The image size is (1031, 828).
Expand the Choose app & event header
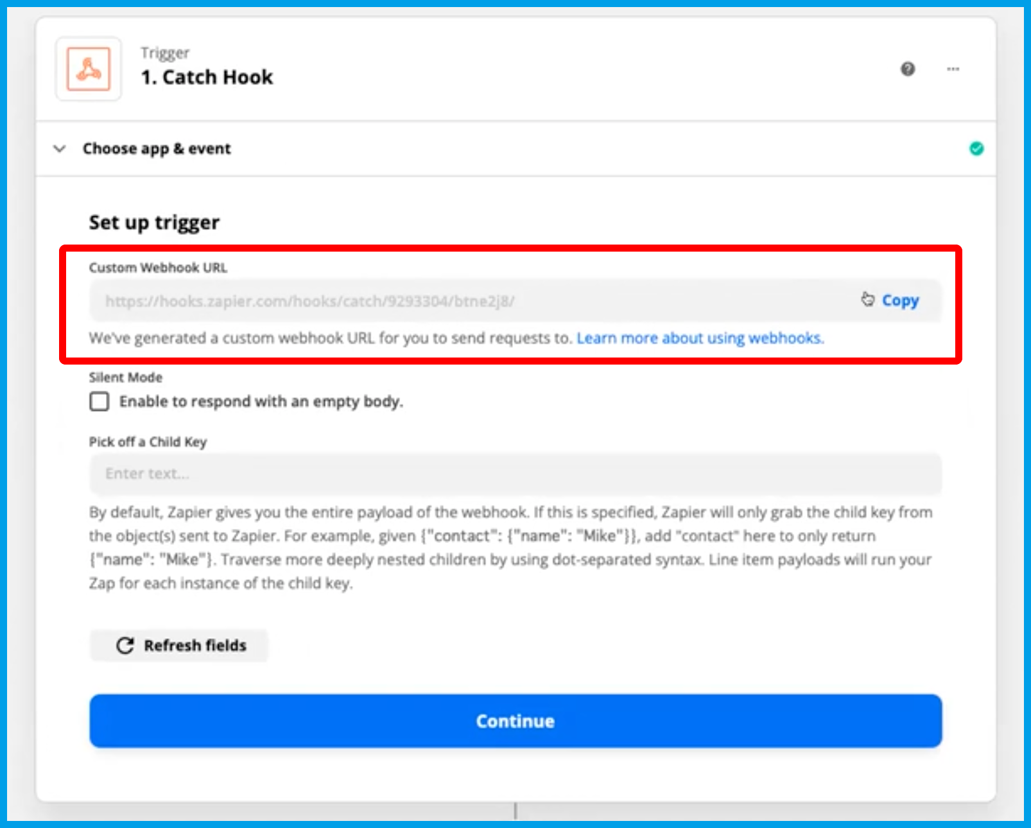pyautogui.click(x=157, y=149)
